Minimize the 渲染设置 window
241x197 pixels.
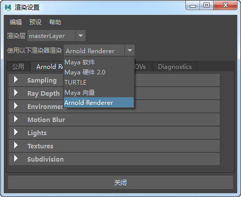click(x=193, y=6)
